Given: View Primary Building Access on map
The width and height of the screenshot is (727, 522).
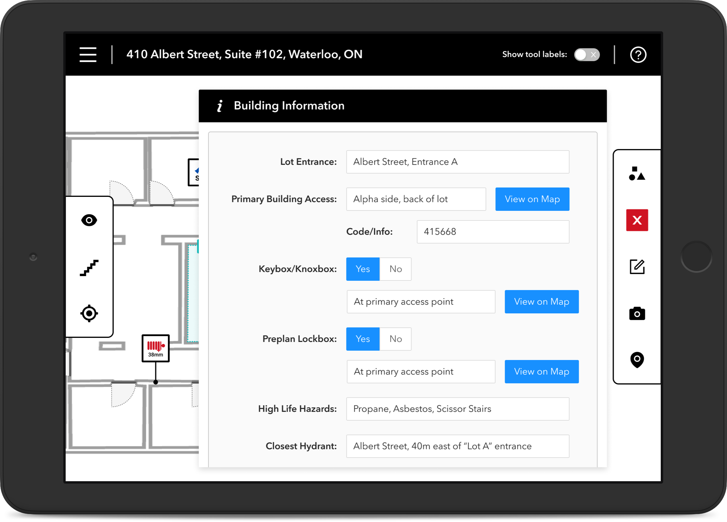Looking at the screenshot, I should (532, 199).
